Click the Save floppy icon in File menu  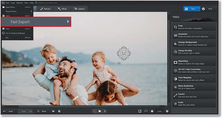tap(4, 16)
